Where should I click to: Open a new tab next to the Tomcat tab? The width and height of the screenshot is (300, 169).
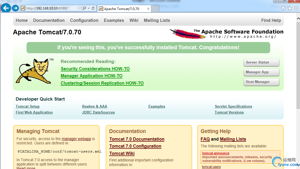155,9
